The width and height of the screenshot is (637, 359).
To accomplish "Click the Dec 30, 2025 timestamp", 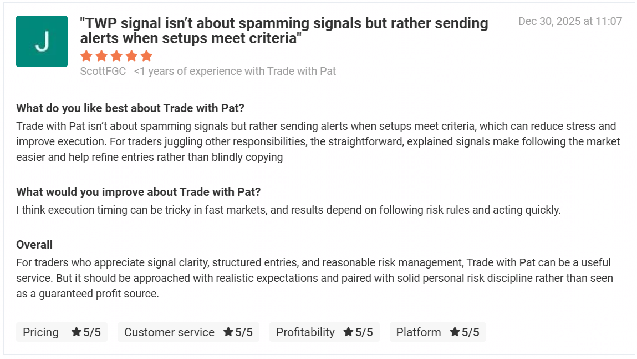I will coord(570,21).
